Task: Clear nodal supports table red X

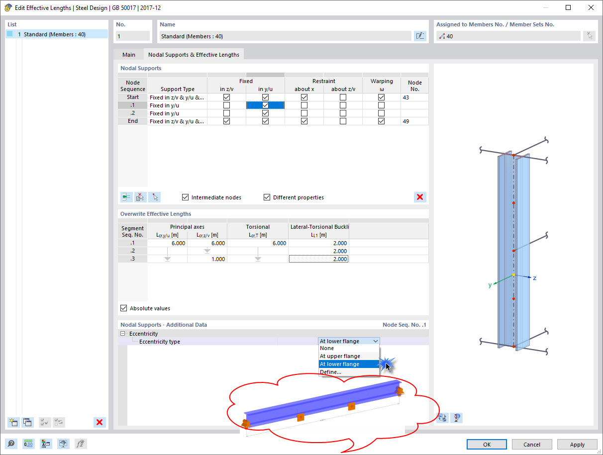Action: point(420,197)
